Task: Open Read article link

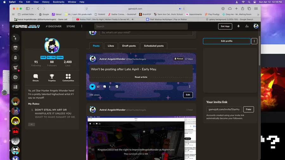Action: coord(141,77)
